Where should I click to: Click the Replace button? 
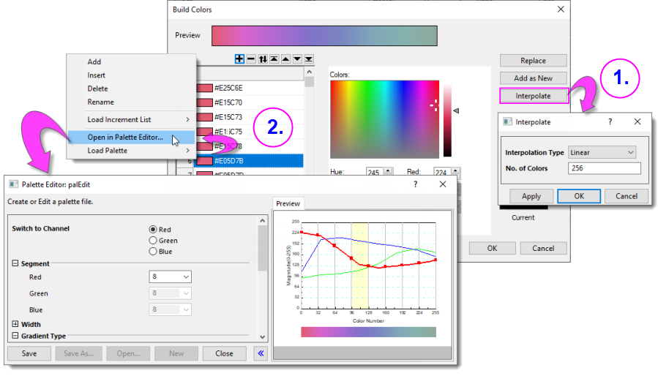533,61
